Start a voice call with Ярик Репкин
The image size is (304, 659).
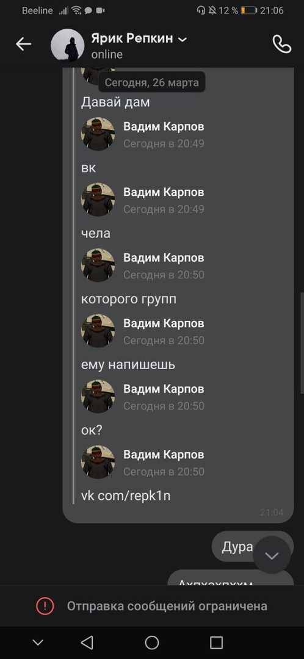click(281, 44)
